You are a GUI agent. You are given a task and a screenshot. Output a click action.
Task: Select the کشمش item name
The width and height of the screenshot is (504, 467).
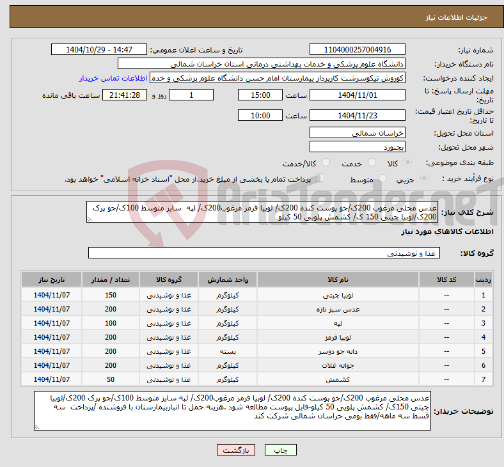coord(338,379)
